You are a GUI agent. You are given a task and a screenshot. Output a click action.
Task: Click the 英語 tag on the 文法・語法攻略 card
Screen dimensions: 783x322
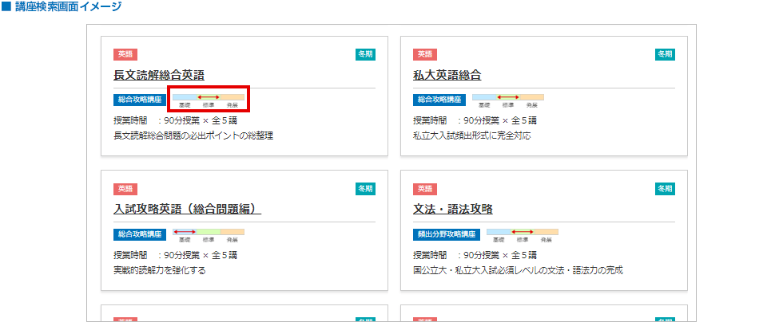(425, 189)
